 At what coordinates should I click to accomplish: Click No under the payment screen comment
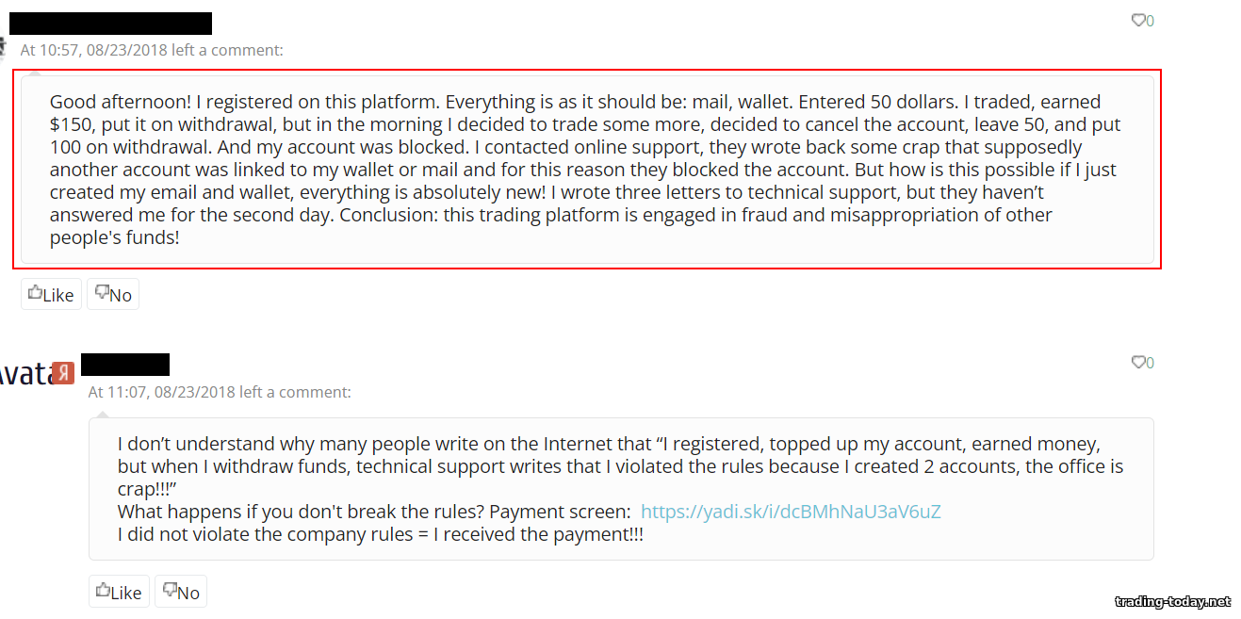[181, 592]
